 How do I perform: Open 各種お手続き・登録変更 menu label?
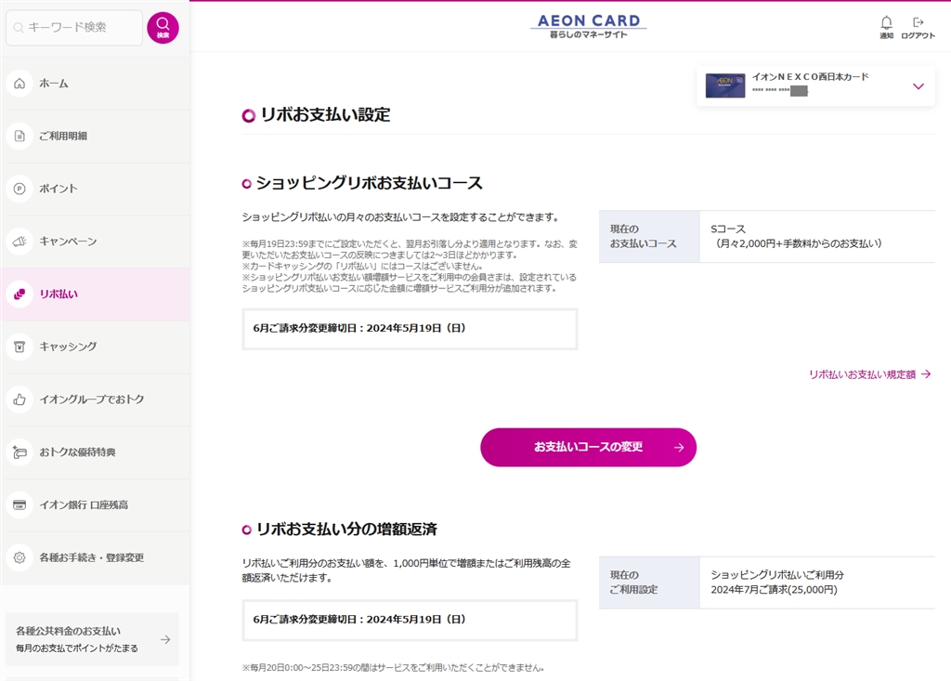click(x=92, y=557)
